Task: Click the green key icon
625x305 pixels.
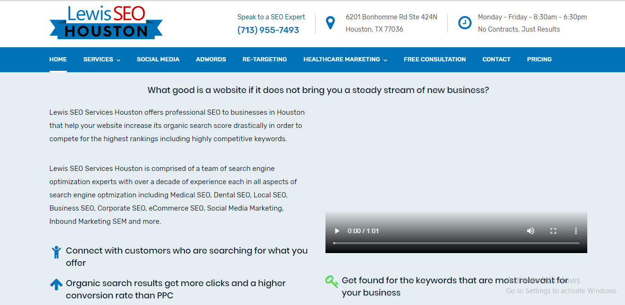Action: (x=332, y=281)
